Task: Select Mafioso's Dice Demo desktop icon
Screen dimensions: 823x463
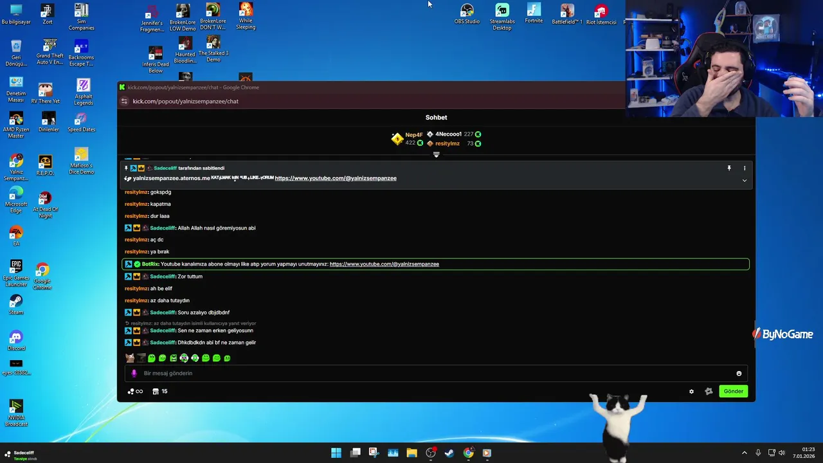Action: 81,161
